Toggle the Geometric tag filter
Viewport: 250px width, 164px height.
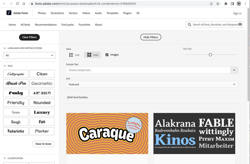(42, 83)
